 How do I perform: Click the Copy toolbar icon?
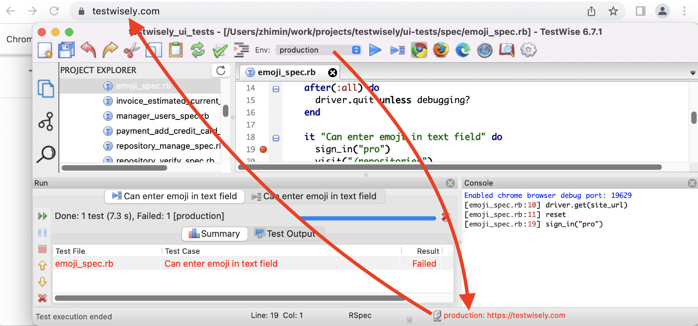pos(154,50)
